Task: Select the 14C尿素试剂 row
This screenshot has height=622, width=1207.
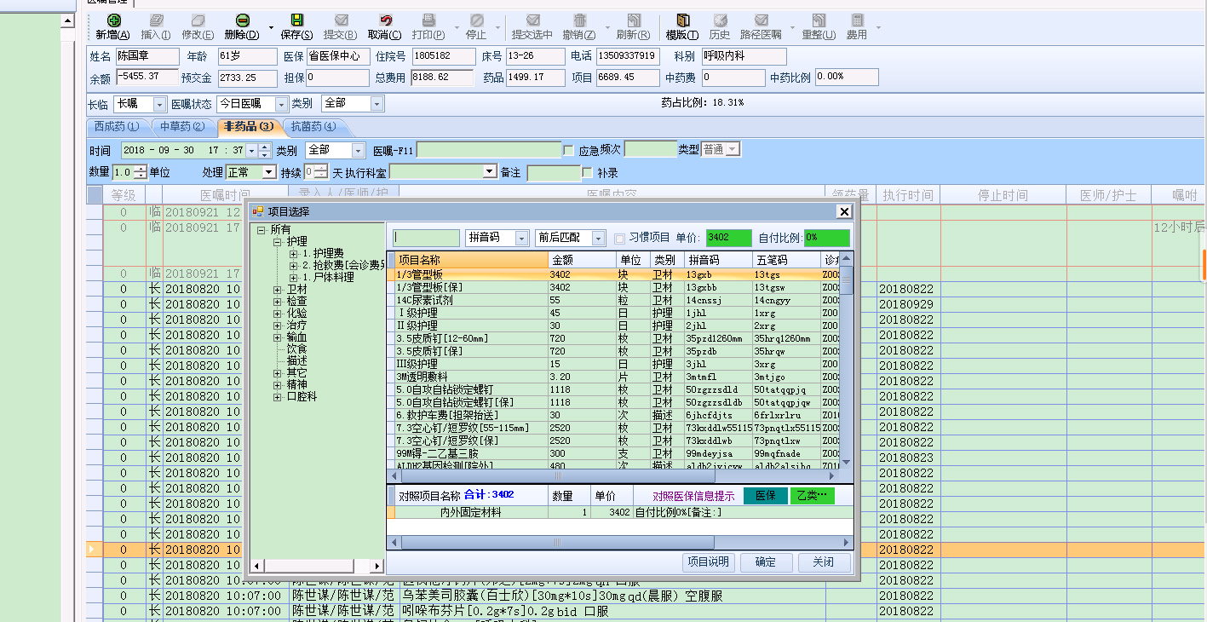Action: pyautogui.click(x=613, y=300)
